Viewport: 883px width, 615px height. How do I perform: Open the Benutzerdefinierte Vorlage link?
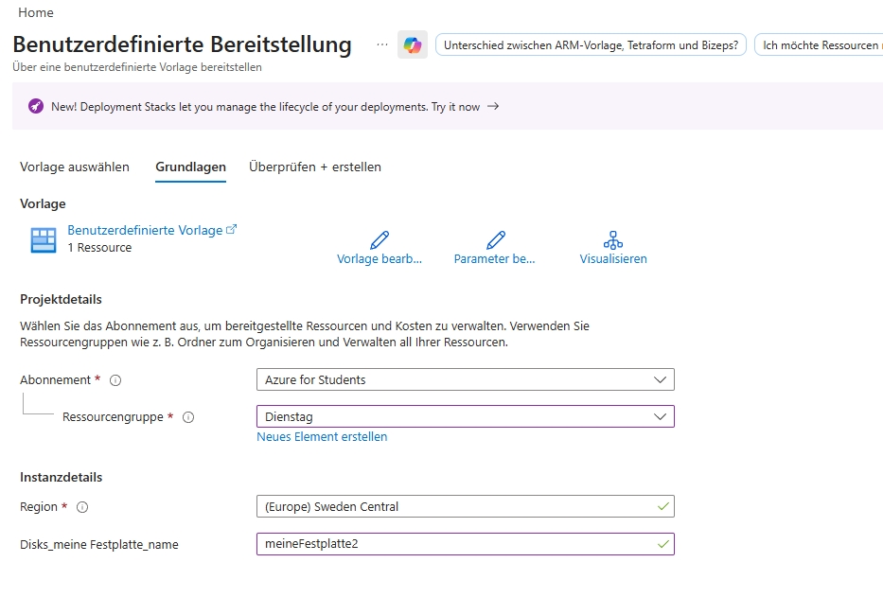pyautogui.click(x=146, y=230)
